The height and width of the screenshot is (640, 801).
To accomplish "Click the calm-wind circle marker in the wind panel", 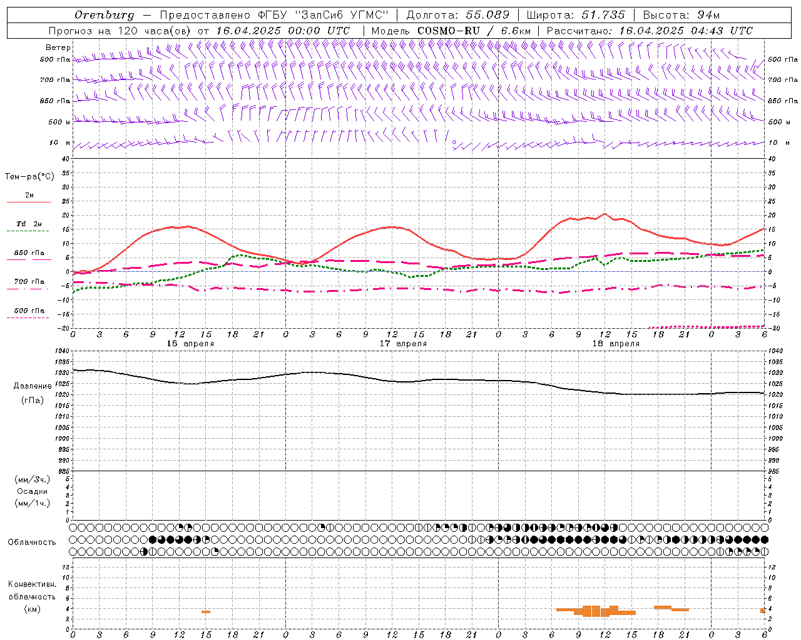I will coord(454,142).
